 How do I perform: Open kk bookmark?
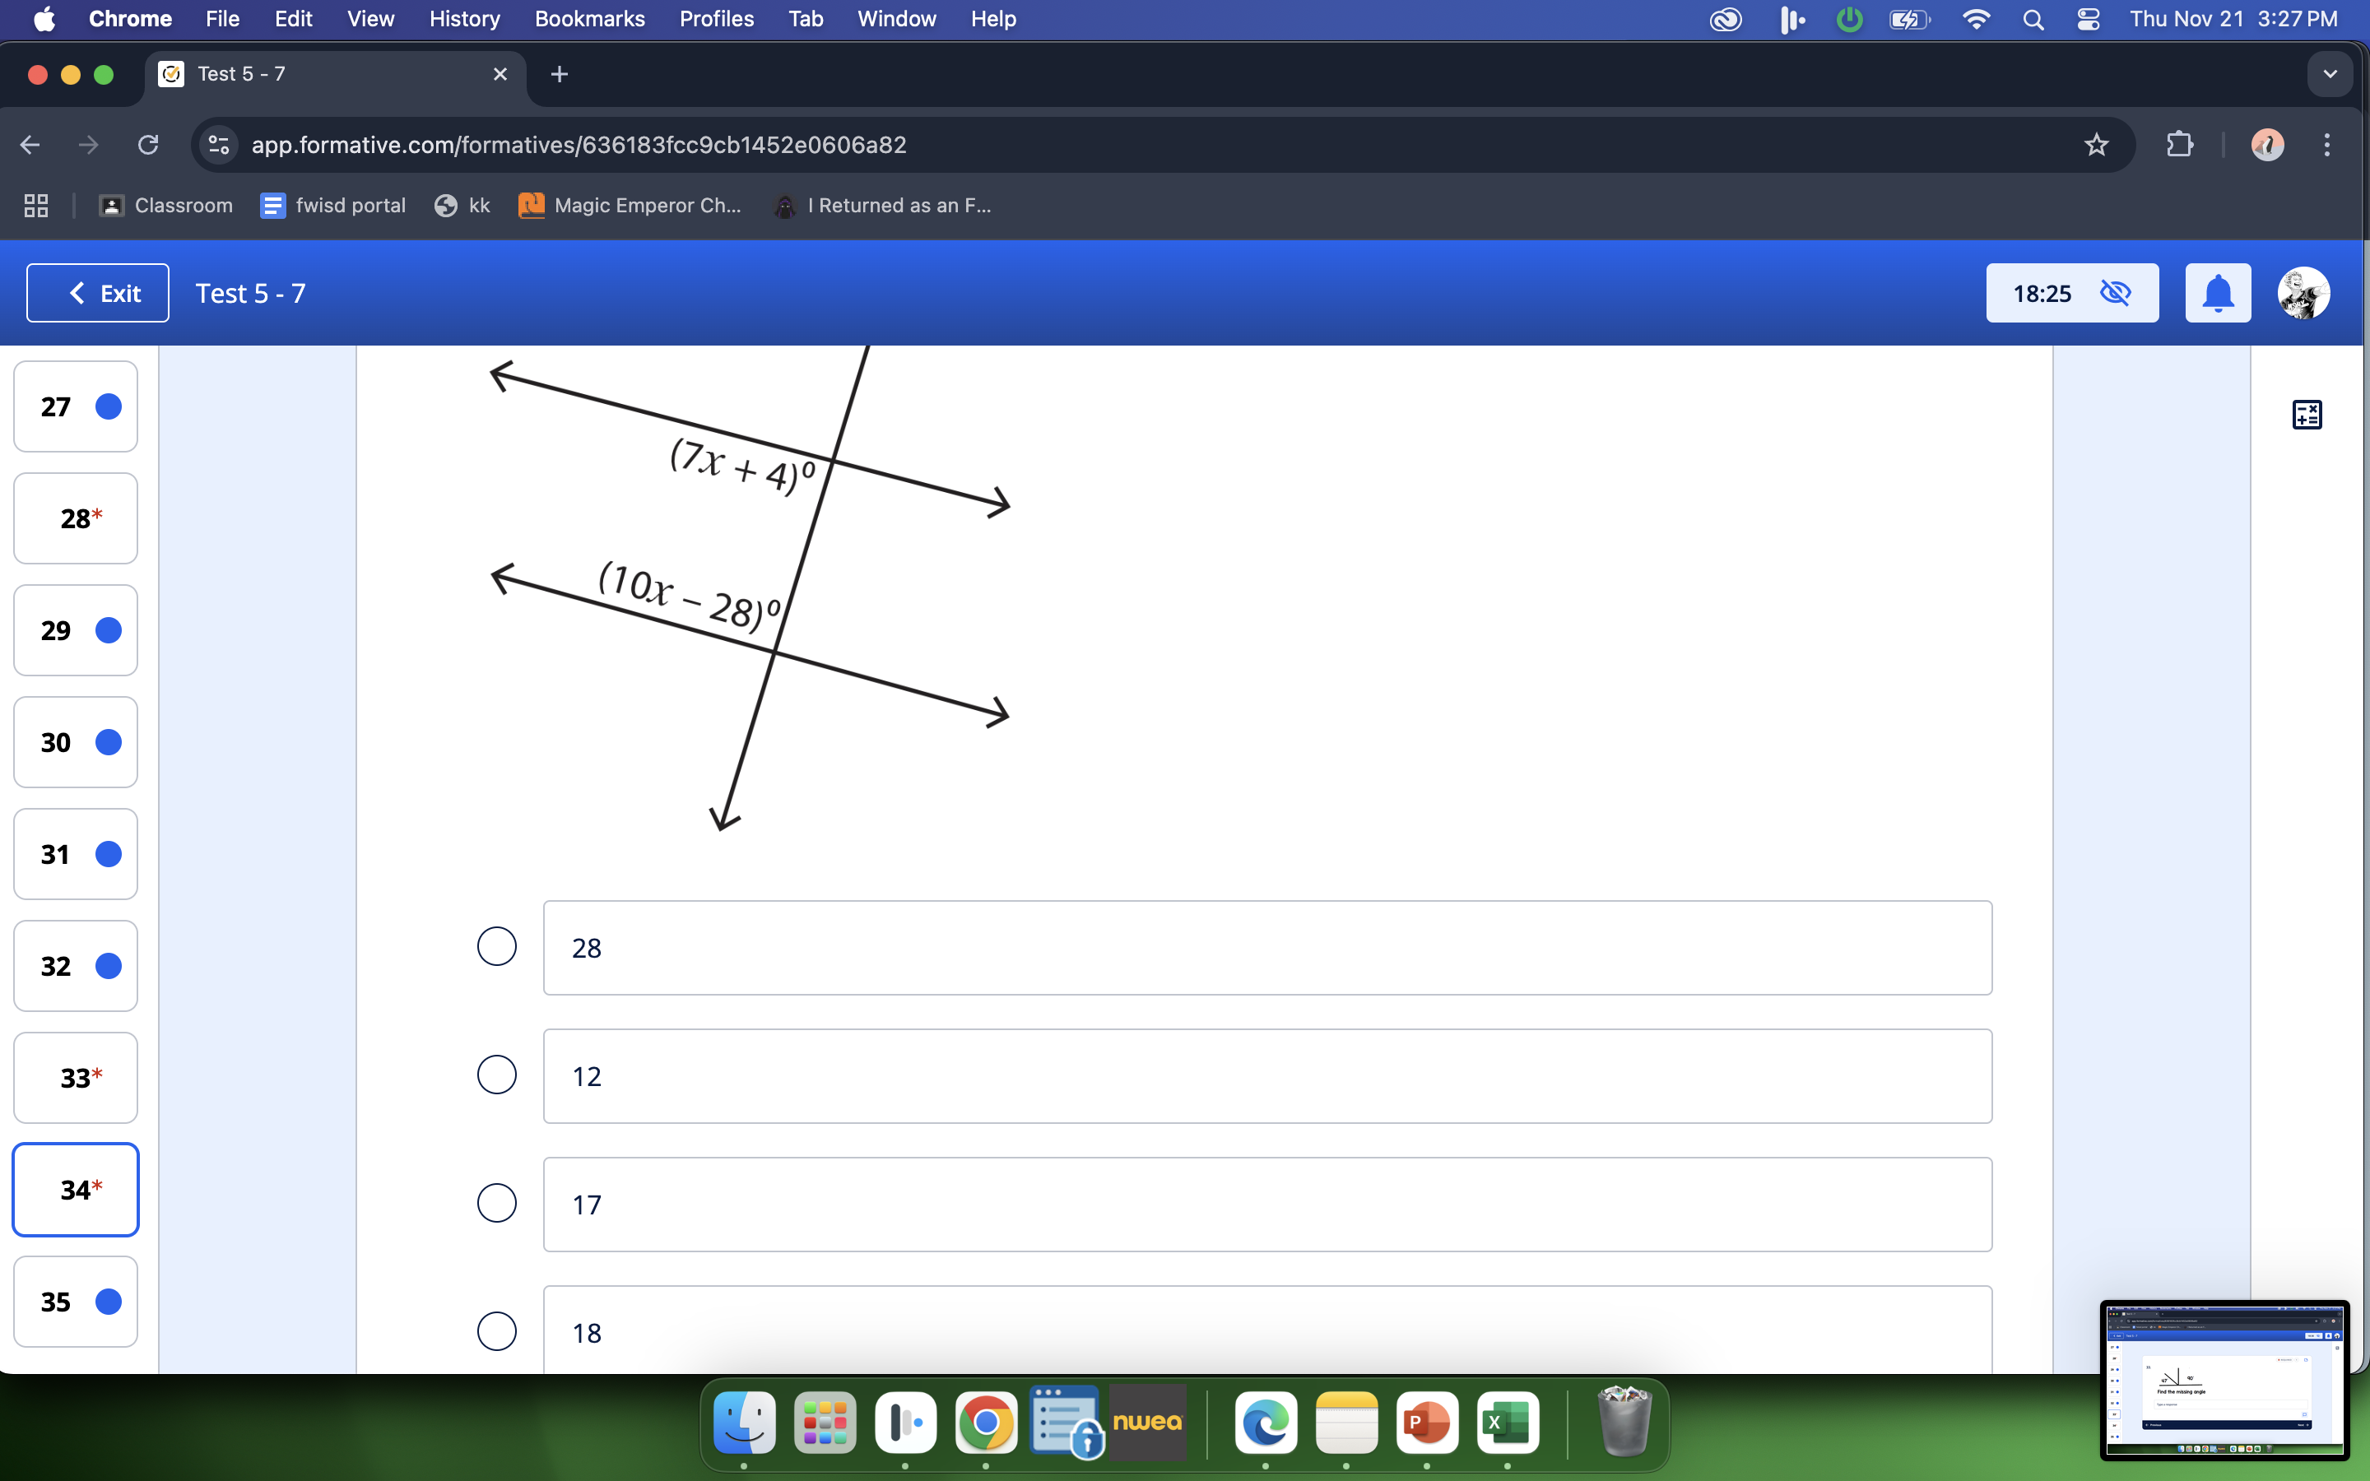click(x=462, y=206)
